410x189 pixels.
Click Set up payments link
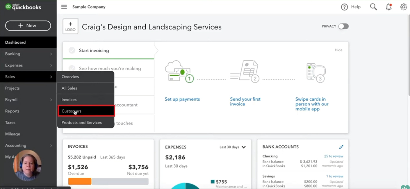pos(182,99)
